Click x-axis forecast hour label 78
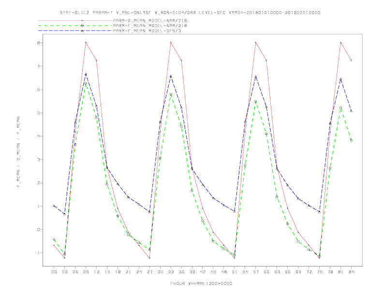 330,272
